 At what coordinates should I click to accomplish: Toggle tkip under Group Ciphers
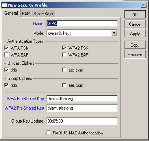click(6, 85)
